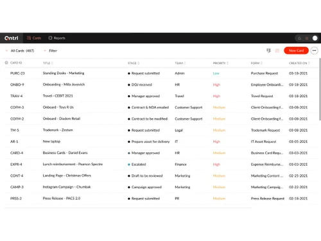Screen dimensions: 321x241
Task: Click the 'PR' team cell
Action: tap(177, 199)
